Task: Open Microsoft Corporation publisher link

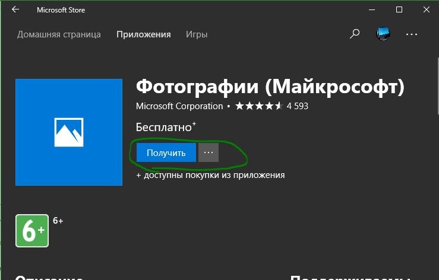Action: click(179, 106)
